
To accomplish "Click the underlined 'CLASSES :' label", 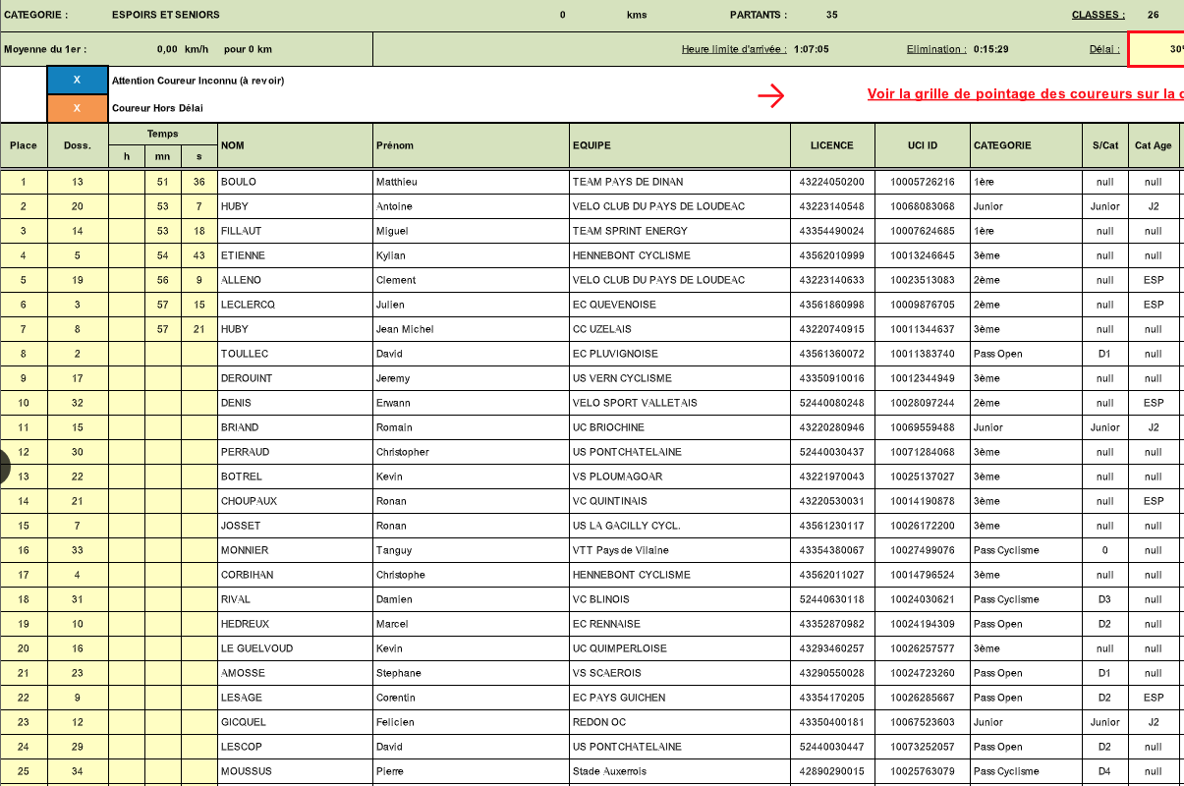I will [x=1098, y=15].
